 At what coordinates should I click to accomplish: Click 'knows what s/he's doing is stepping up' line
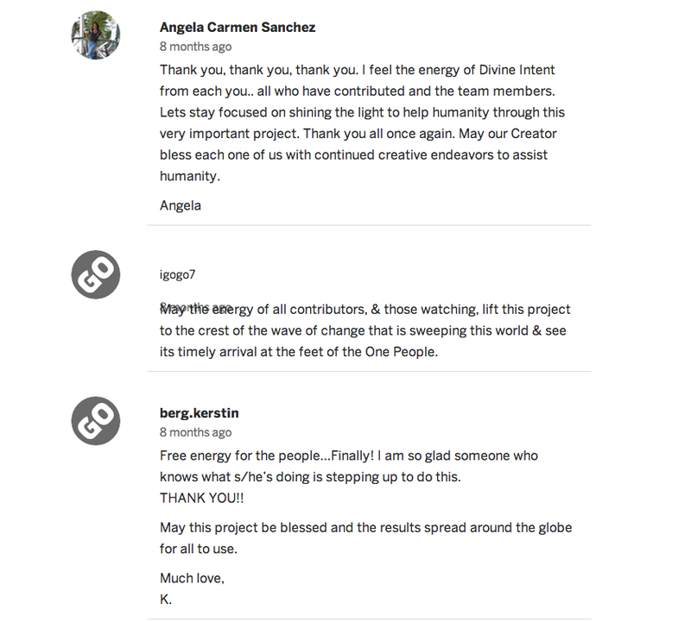310,477
